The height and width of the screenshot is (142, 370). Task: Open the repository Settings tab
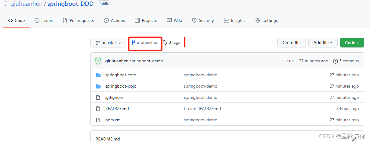pos(267,20)
